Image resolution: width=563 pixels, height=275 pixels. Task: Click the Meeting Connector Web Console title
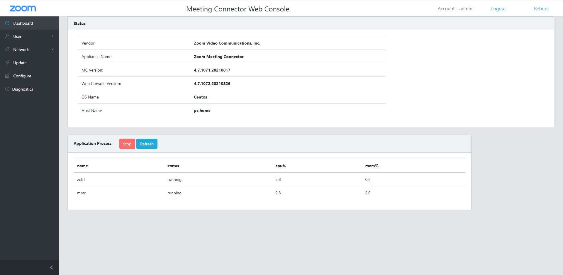(x=238, y=9)
